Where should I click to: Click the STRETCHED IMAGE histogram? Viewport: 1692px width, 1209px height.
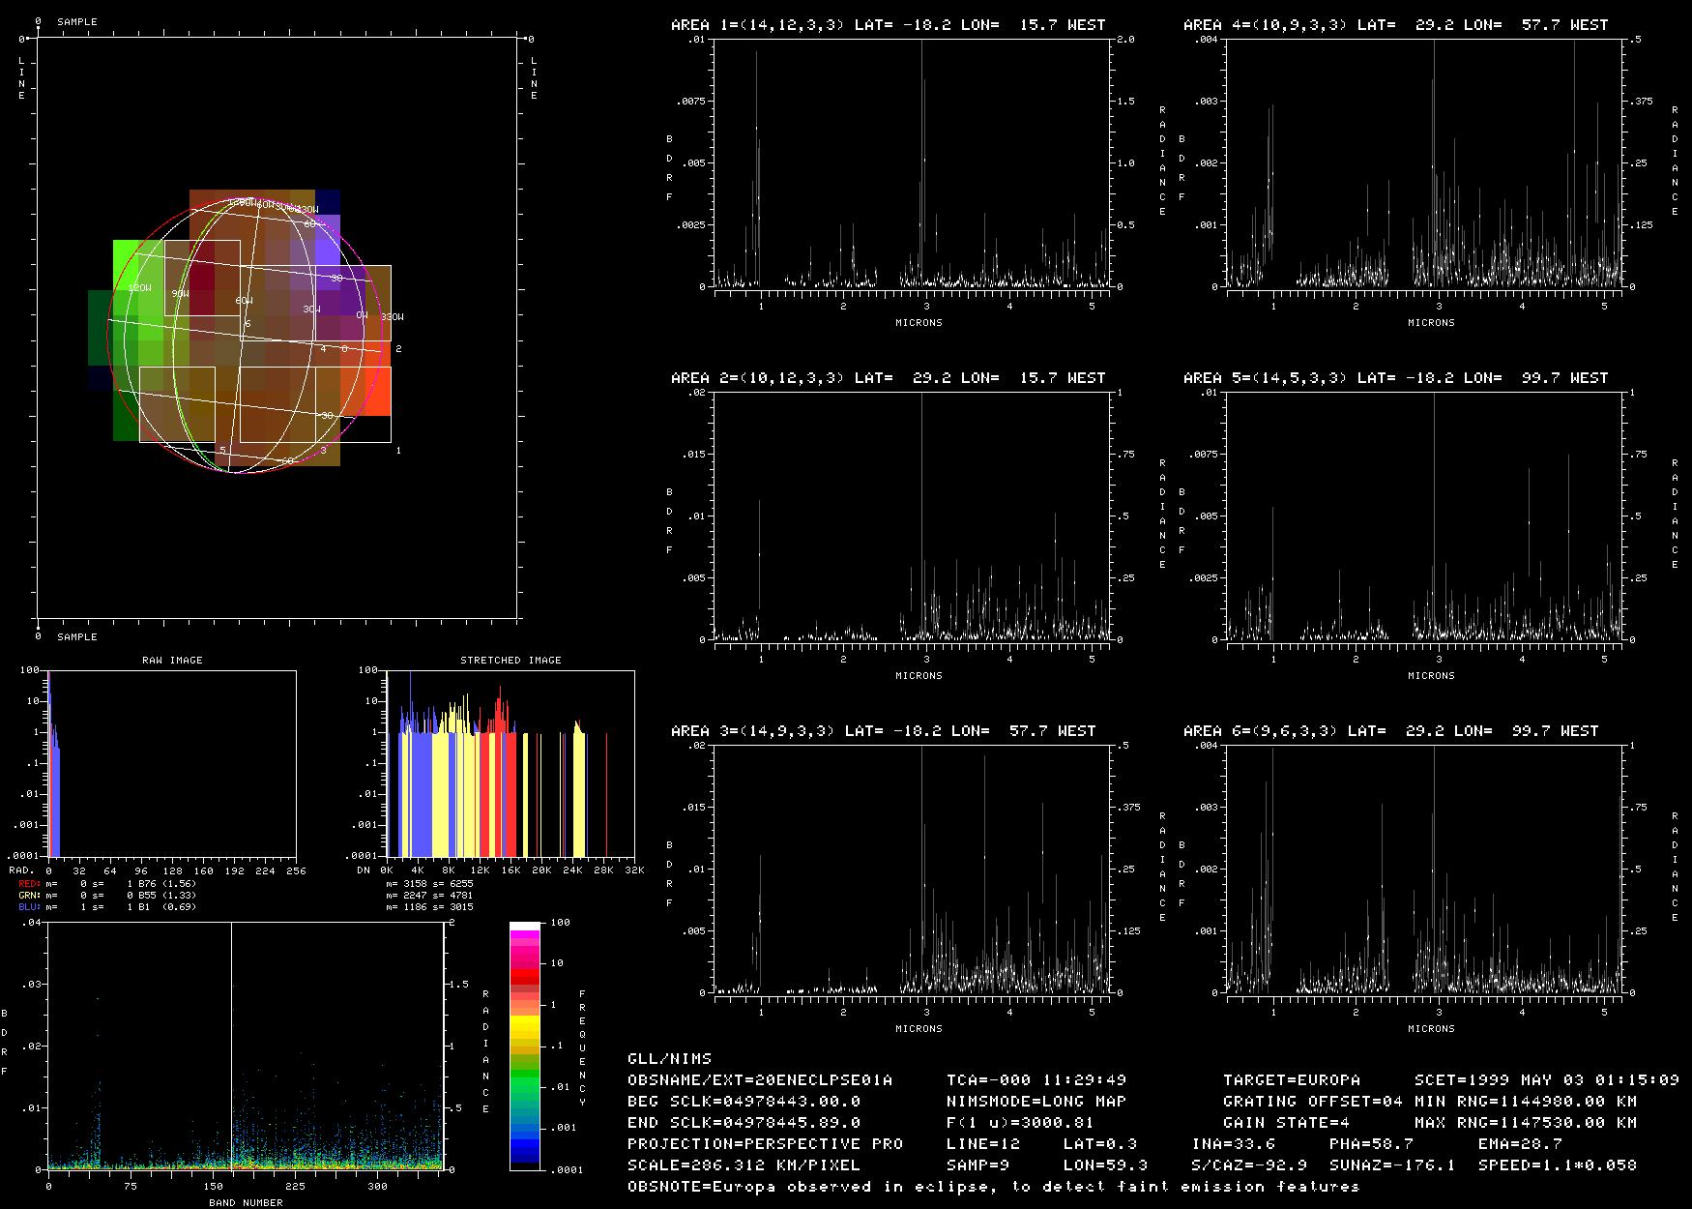point(511,764)
